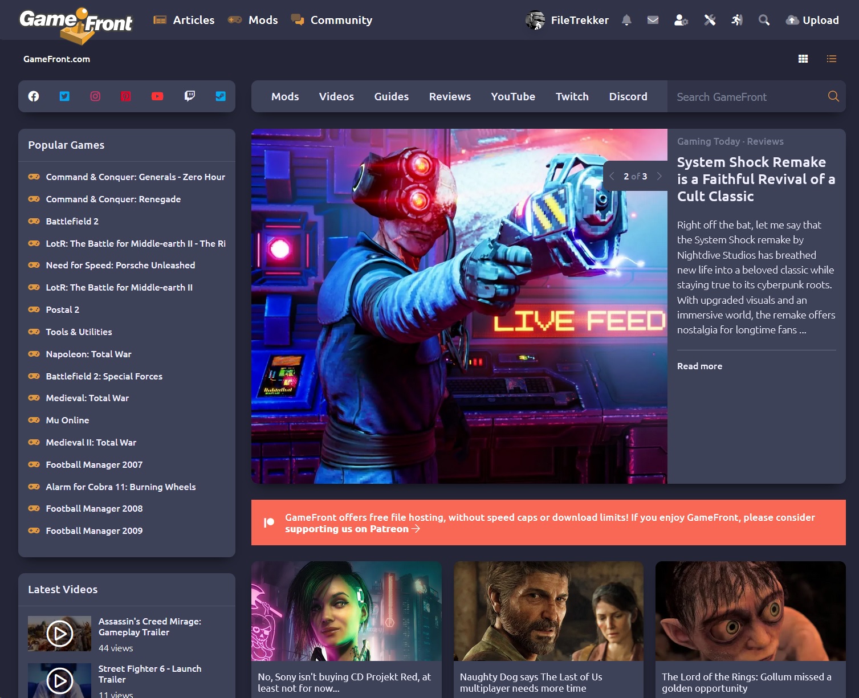Open the messages envelope icon
This screenshot has width=859, height=698.
point(653,20)
